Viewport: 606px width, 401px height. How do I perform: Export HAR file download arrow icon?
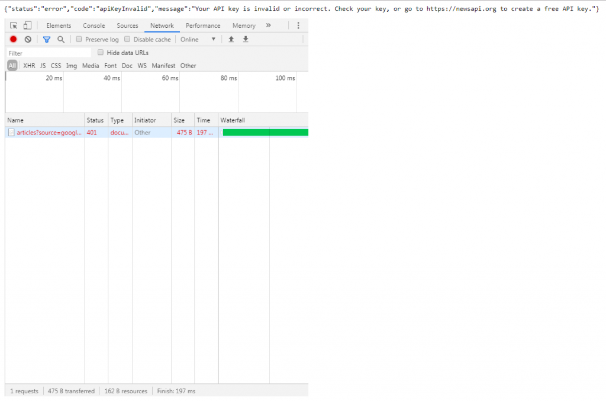pos(246,39)
